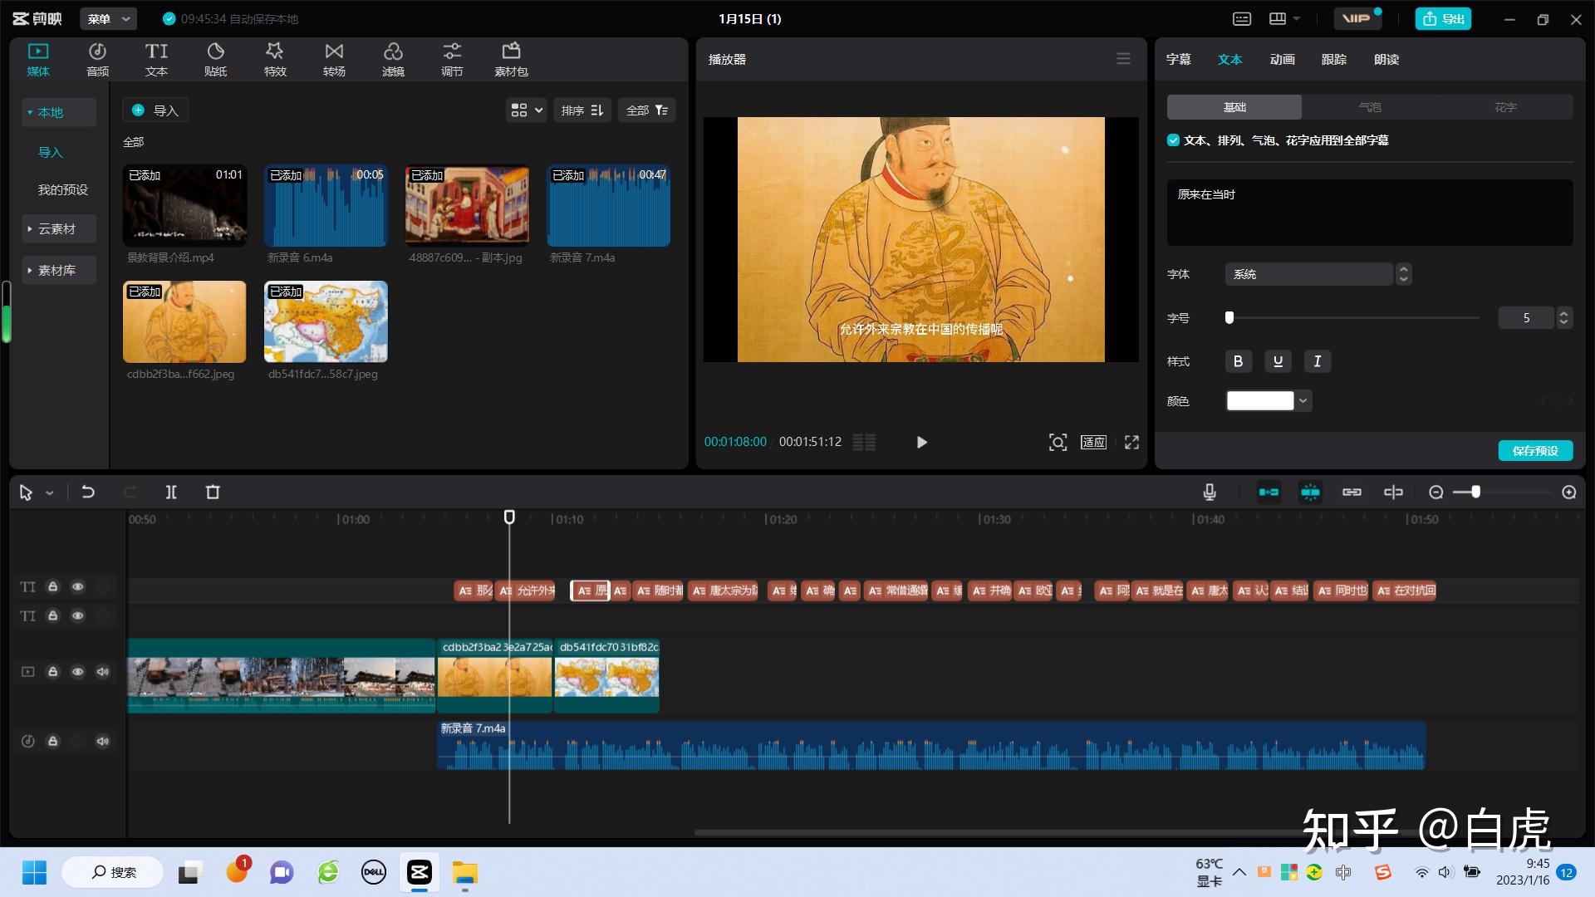Open the 滤镜 filters panel
The height and width of the screenshot is (897, 1595).
[393, 60]
